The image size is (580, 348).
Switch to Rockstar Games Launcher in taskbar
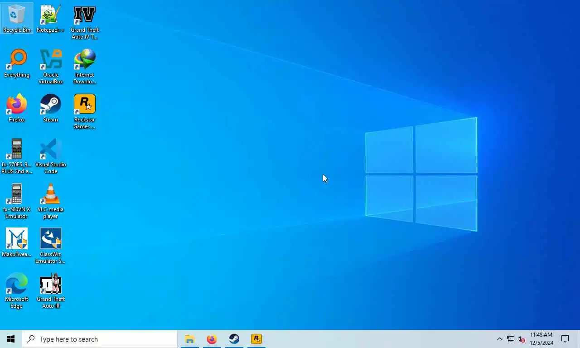[256, 339]
